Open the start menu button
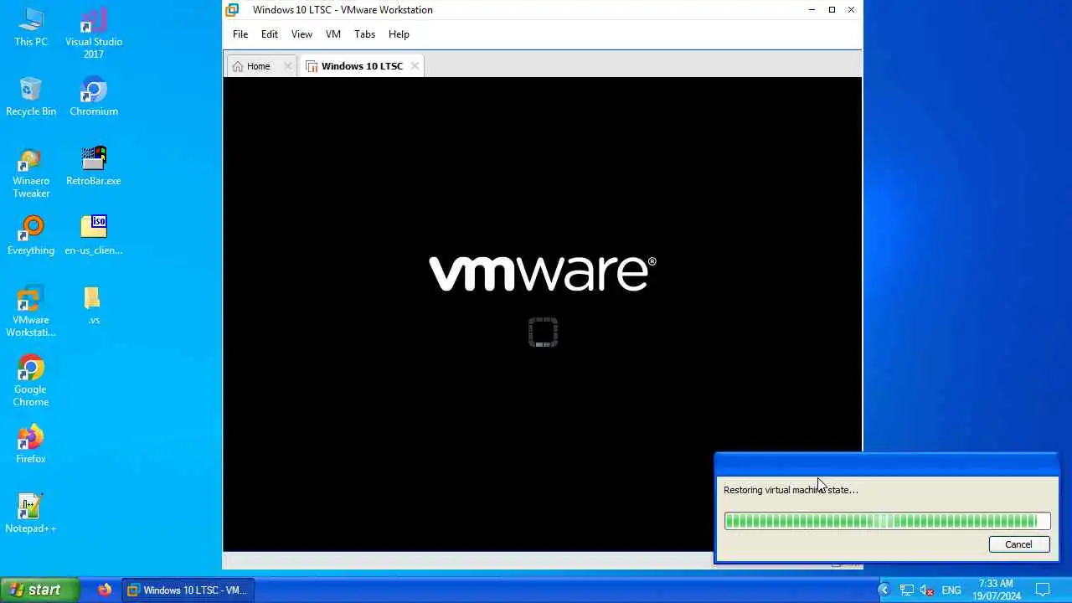This screenshot has width=1072, height=603. (x=39, y=590)
